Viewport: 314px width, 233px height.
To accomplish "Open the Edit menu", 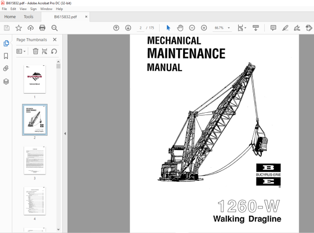I will pyautogui.click(x=13, y=9).
